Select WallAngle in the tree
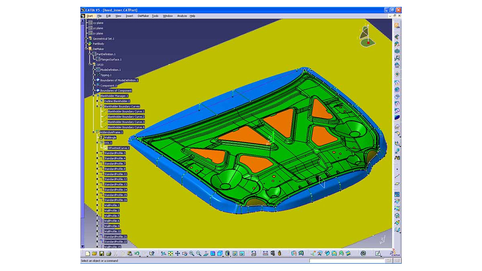482x271 pixels. [110, 137]
